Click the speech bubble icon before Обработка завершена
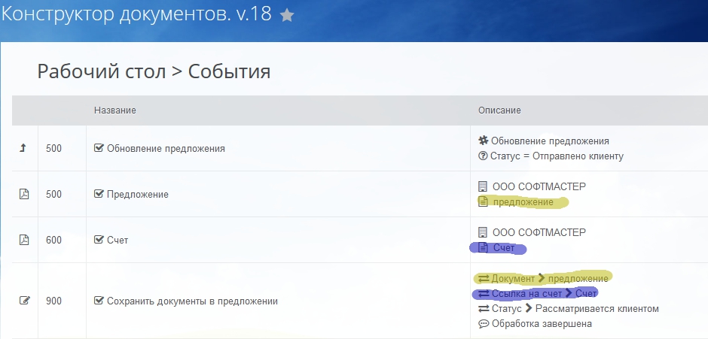The height and width of the screenshot is (339, 708). [x=483, y=324]
